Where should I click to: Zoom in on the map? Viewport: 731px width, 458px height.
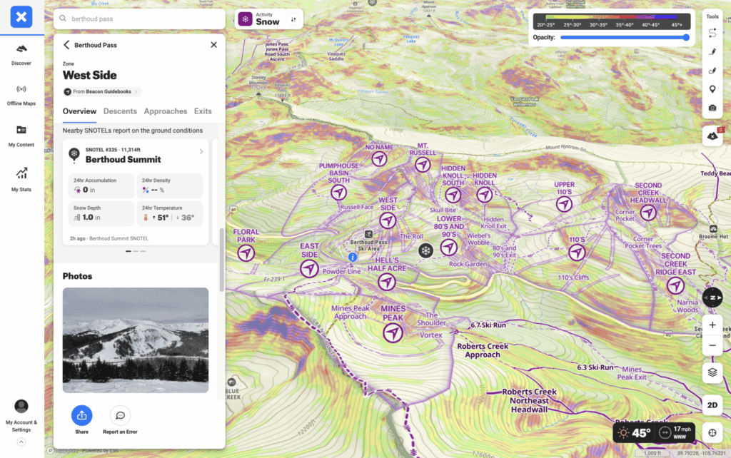[712, 325]
